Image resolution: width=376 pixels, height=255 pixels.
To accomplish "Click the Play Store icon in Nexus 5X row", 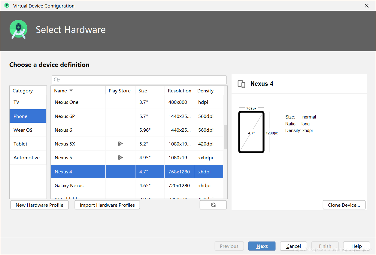I will [120, 144].
